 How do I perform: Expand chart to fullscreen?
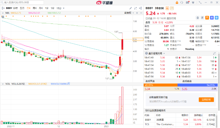(136, 8)
